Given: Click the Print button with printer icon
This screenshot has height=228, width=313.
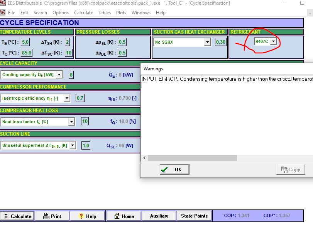Looking at the screenshot, I should pyautogui.click(x=52, y=216).
